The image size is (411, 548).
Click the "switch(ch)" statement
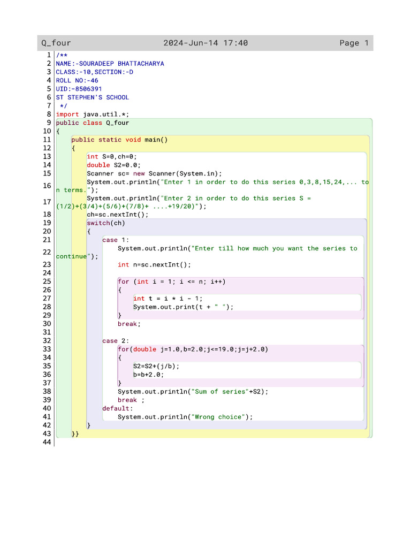click(x=106, y=223)
